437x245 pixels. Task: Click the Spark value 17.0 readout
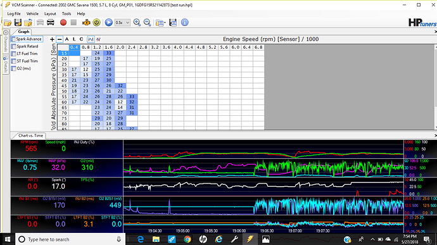[x=58, y=187]
